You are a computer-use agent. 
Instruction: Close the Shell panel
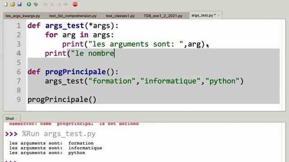pos(17,119)
